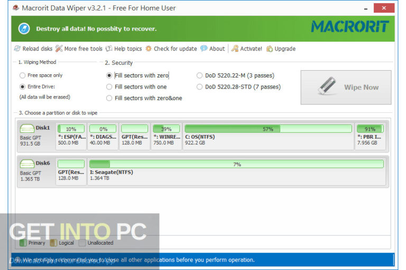Open the About dialog label
This screenshot has width=406, height=270.
(x=217, y=49)
